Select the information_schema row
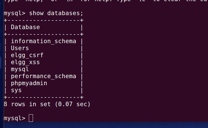Viewport: 208px width, 128px height. point(44,41)
